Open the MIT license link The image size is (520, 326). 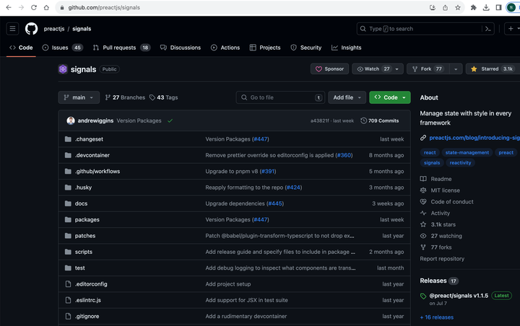(440, 190)
